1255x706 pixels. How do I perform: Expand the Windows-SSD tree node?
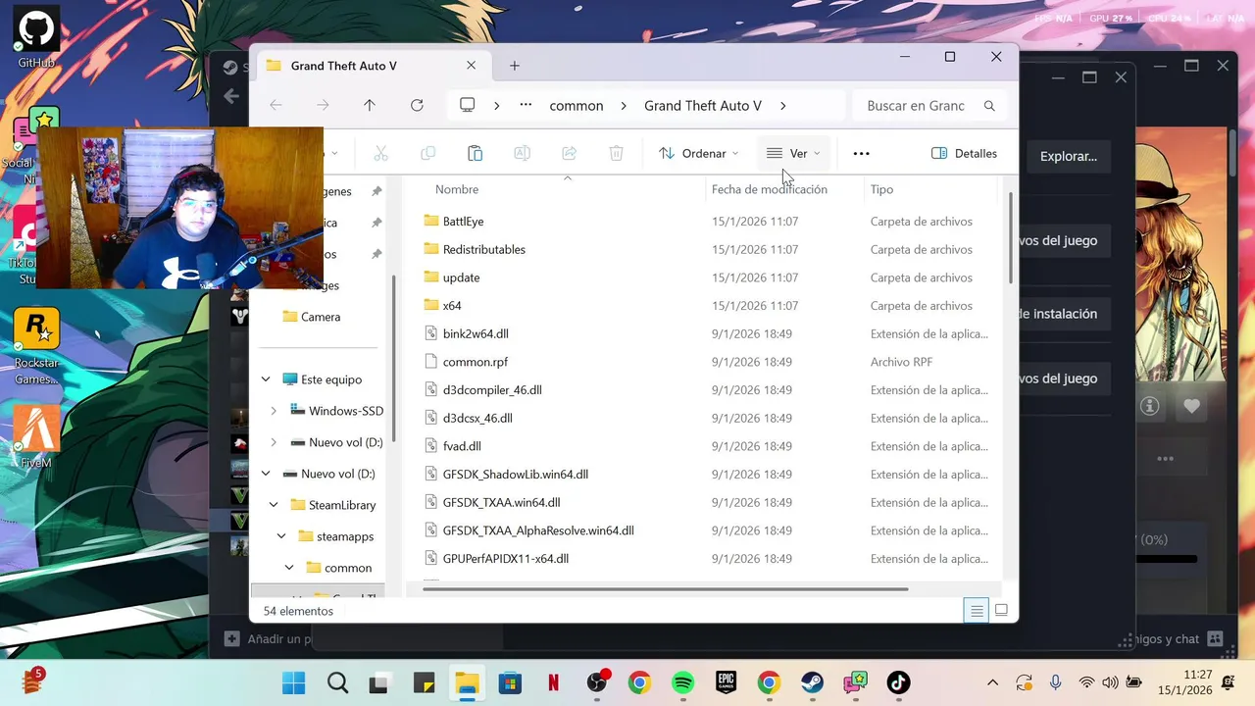click(274, 411)
